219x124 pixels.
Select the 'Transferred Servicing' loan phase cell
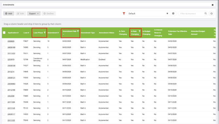click(x=38, y=59)
